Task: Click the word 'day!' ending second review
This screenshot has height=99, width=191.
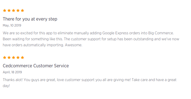Action: (x=6, y=86)
